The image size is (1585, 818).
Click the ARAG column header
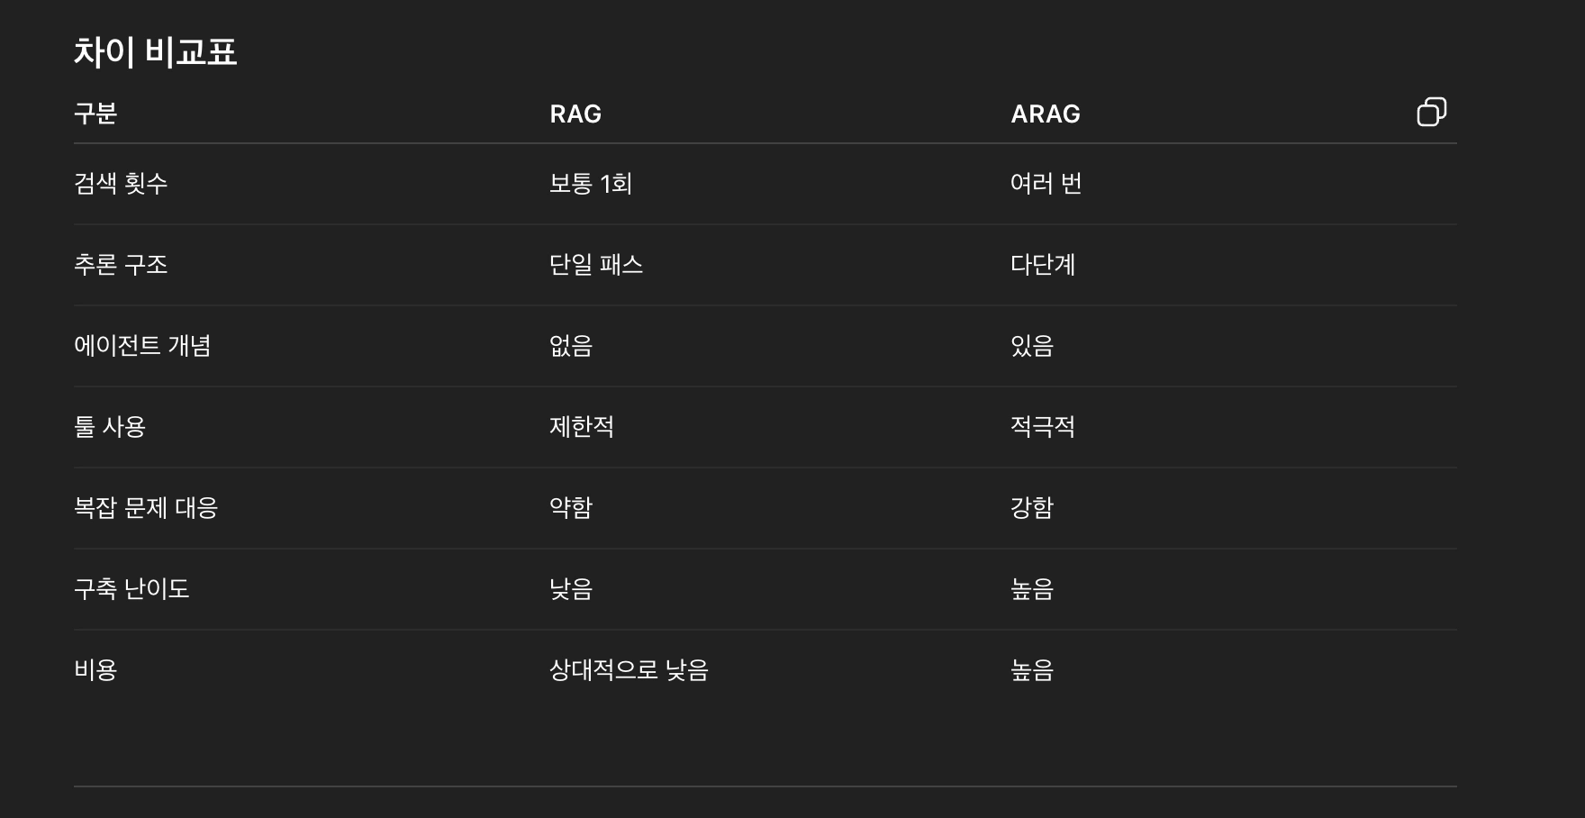click(x=1046, y=114)
